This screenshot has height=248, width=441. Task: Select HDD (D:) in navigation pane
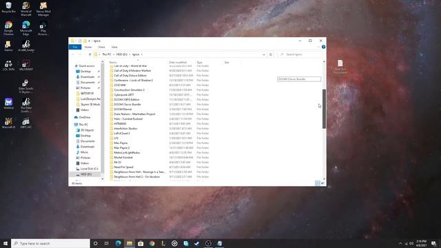tap(86, 174)
